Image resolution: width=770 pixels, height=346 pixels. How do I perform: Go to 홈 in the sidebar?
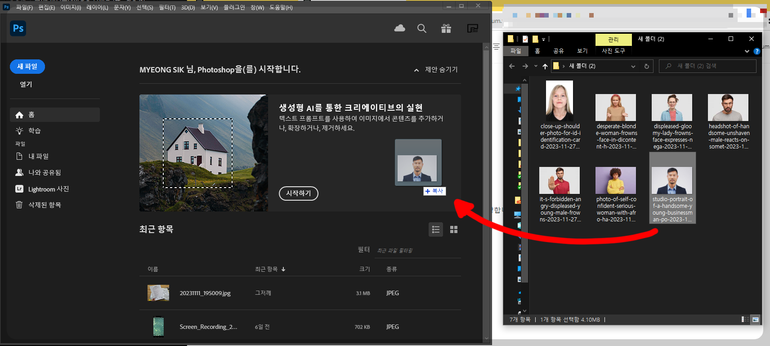pyautogui.click(x=55, y=115)
